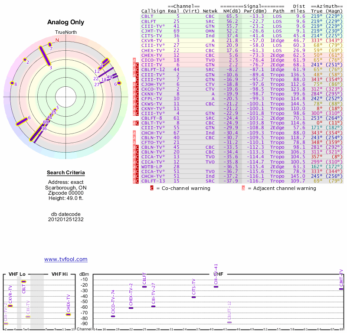The image size is (347, 333).
Task: Select the CBLFT callsign on channel 25 row
Action: pos(149,21)
